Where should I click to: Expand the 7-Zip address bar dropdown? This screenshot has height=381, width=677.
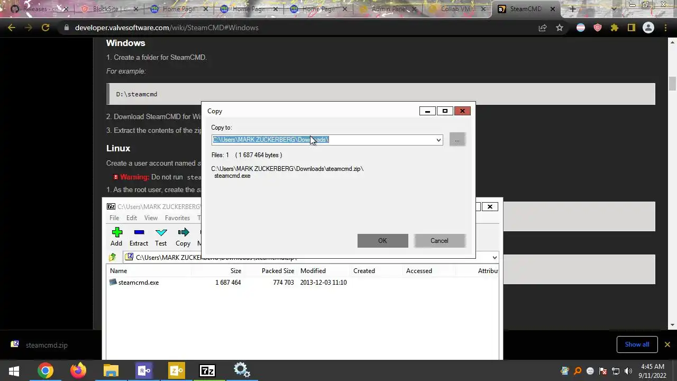click(495, 258)
